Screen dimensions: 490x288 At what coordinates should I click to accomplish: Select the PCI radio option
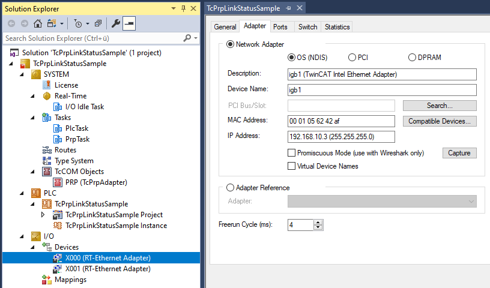(x=352, y=58)
